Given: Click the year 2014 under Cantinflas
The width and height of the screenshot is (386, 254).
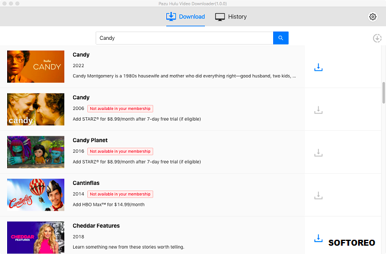Looking at the screenshot, I should (78, 194).
